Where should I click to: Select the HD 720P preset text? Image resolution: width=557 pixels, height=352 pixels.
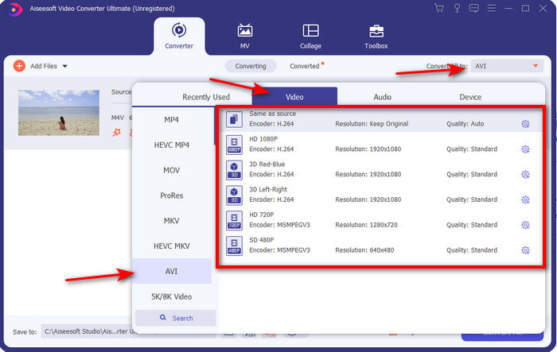pos(262,215)
